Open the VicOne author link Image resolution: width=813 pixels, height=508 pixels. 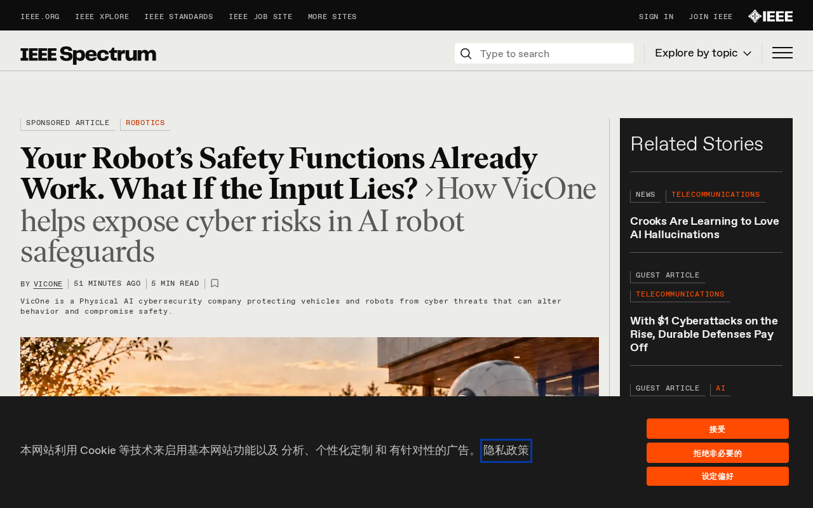tap(48, 284)
